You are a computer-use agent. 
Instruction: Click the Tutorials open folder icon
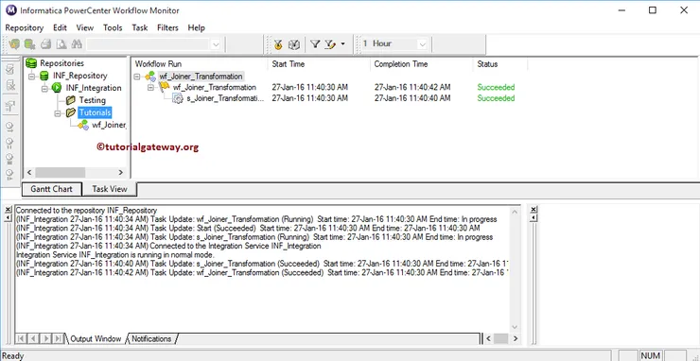coord(71,112)
